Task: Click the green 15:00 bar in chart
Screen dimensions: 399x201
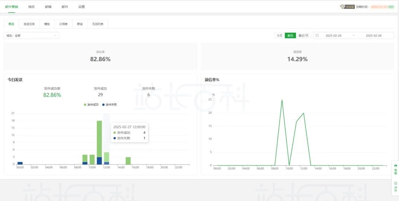Action: (128, 161)
